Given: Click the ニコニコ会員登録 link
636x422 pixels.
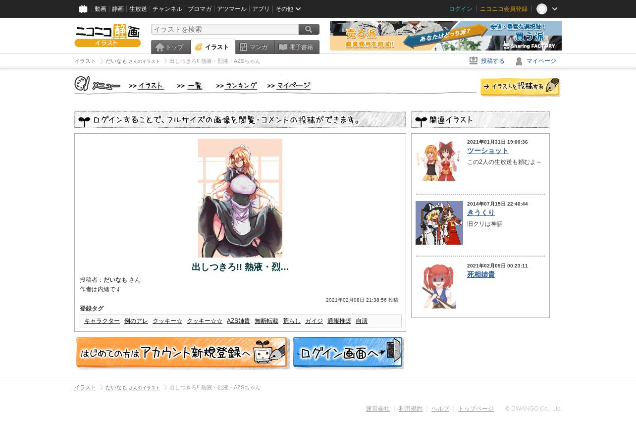Looking at the screenshot, I should (x=504, y=9).
